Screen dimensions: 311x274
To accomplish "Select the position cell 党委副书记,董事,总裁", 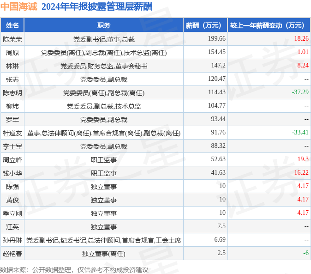I will (104, 39).
